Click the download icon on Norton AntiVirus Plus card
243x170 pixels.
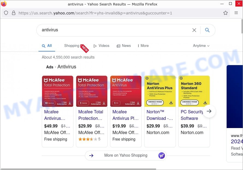tap(171, 102)
